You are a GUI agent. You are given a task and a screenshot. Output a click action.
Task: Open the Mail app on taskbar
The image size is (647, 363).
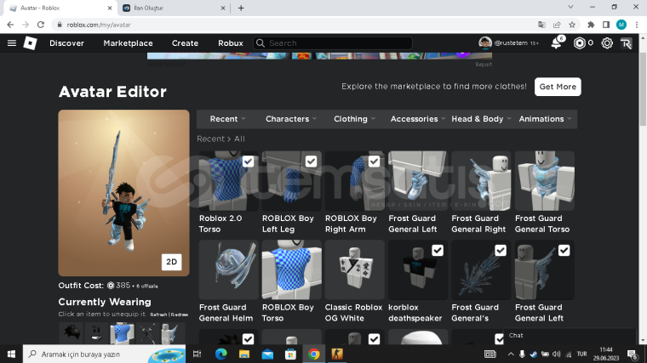tap(267, 354)
